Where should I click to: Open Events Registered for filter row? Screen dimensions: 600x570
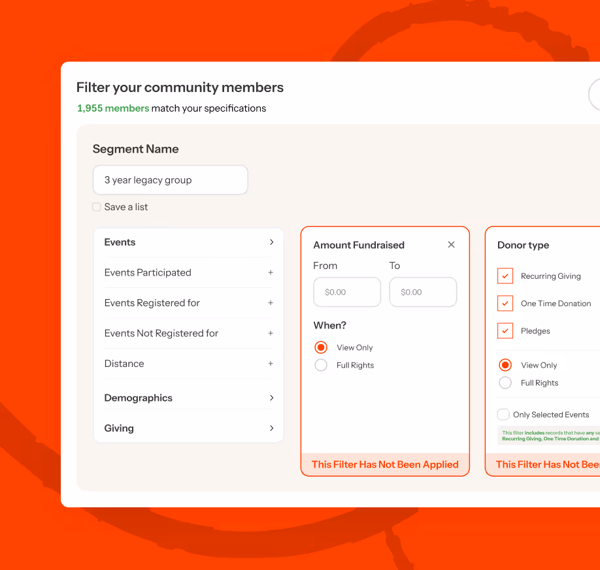click(189, 303)
